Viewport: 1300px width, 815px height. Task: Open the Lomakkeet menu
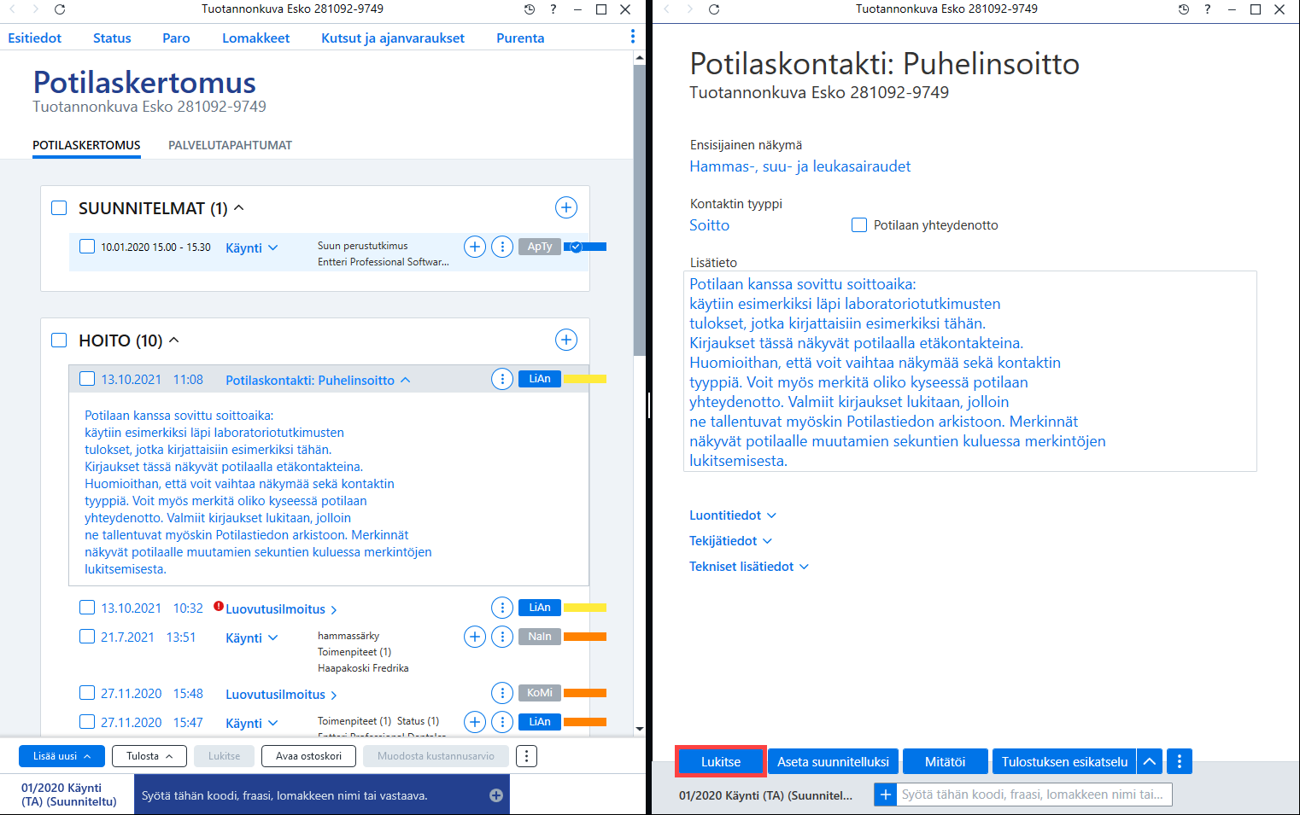click(x=255, y=38)
